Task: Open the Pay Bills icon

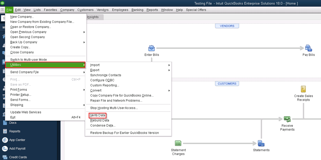Action: 308,48
